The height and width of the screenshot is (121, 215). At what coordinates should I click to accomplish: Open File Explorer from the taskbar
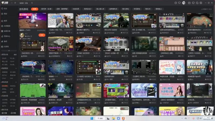point(113,118)
